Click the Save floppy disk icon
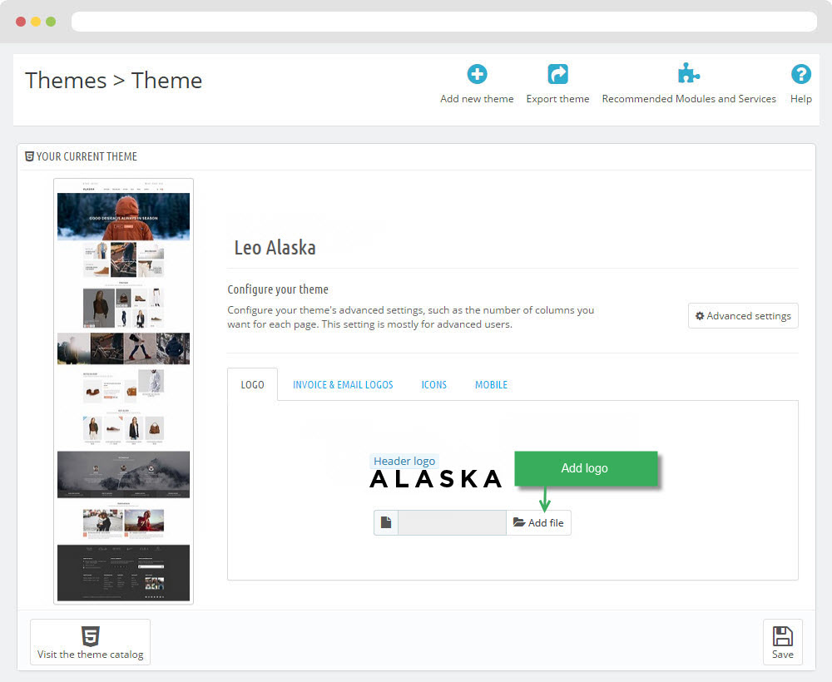 pos(783,636)
